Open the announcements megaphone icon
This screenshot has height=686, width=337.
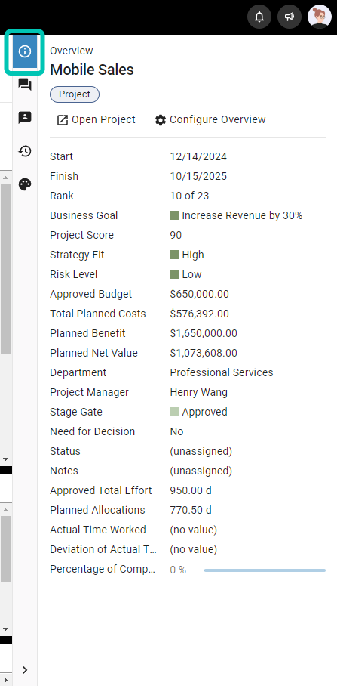pyautogui.click(x=290, y=17)
